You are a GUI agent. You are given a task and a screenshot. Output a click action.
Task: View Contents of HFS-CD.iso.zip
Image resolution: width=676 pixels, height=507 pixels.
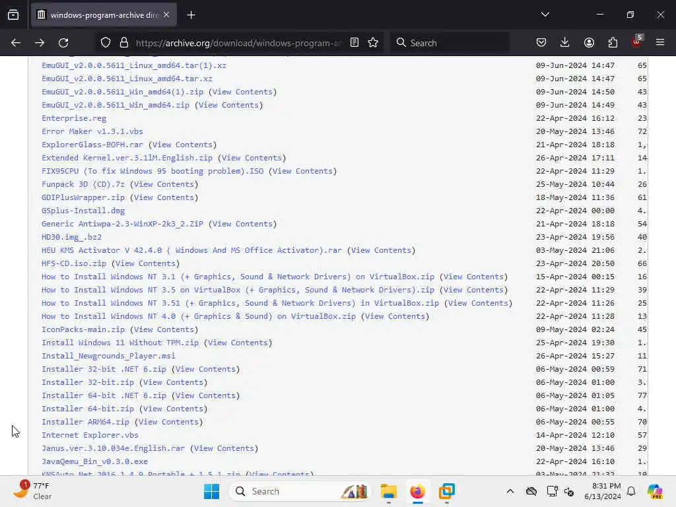(x=146, y=263)
